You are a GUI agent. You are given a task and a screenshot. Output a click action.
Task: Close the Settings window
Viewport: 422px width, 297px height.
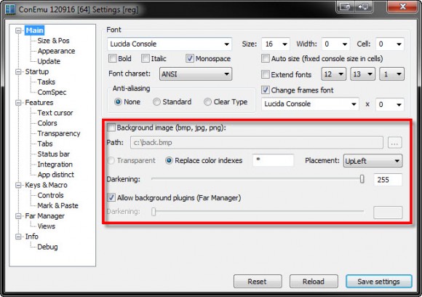click(x=402, y=7)
